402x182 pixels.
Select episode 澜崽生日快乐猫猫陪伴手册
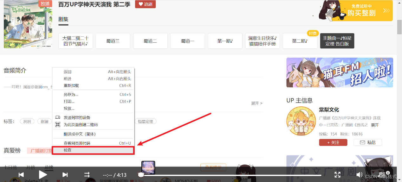click(x=263, y=41)
